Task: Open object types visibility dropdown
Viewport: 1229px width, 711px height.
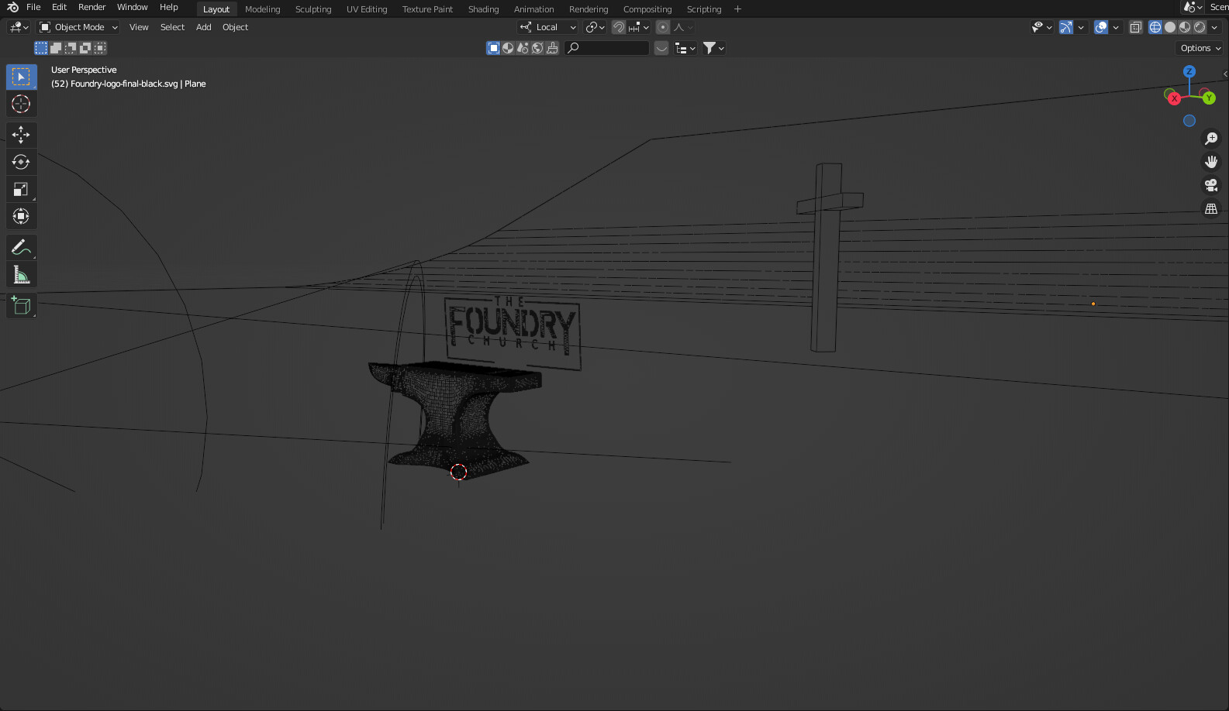Action: [1042, 27]
